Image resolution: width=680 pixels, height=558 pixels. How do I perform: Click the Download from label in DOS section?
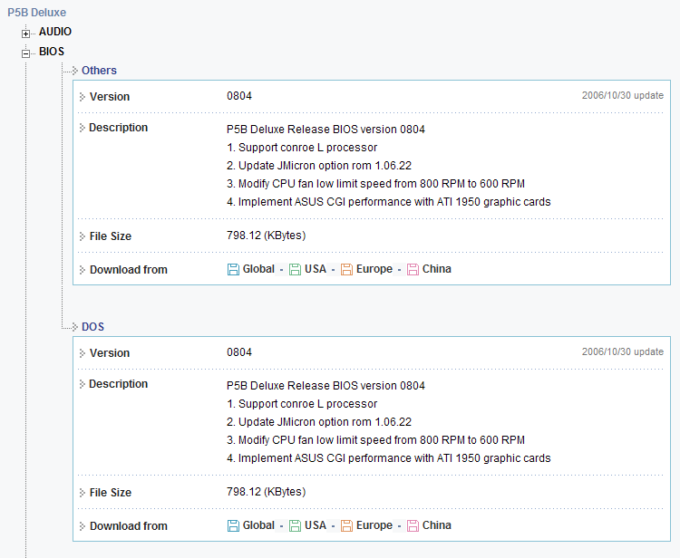[x=129, y=526]
